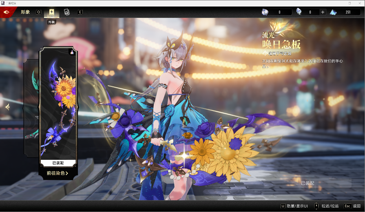Image resolution: width=365 pixels, height=212 pixels.
Task: Click Esc 返回 to go back
Action: pyautogui.click(x=352, y=206)
